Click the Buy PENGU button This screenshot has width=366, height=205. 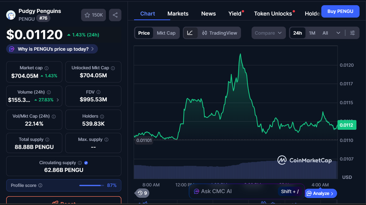coord(340,11)
